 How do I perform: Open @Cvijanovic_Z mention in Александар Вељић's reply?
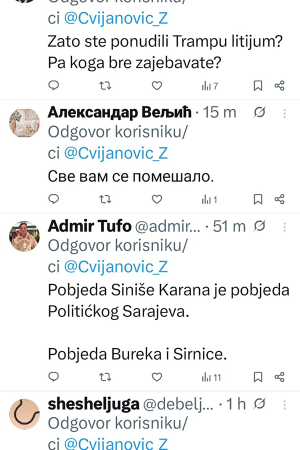[x=115, y=153]
